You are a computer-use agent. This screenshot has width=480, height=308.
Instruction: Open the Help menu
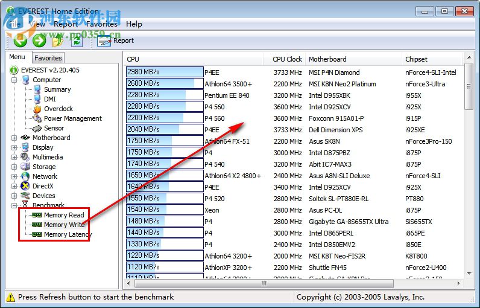point(134,24)
